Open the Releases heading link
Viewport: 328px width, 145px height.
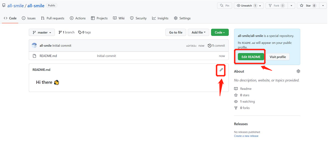pyautogui.click(x=241, y=124)
